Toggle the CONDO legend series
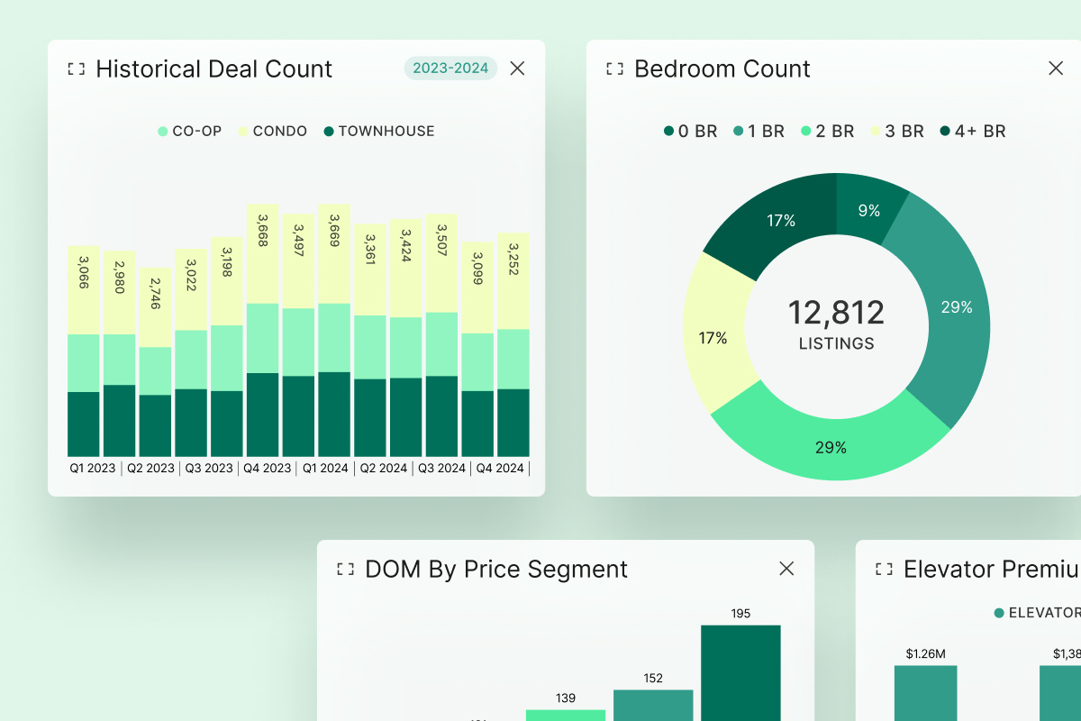 (273, 132)
